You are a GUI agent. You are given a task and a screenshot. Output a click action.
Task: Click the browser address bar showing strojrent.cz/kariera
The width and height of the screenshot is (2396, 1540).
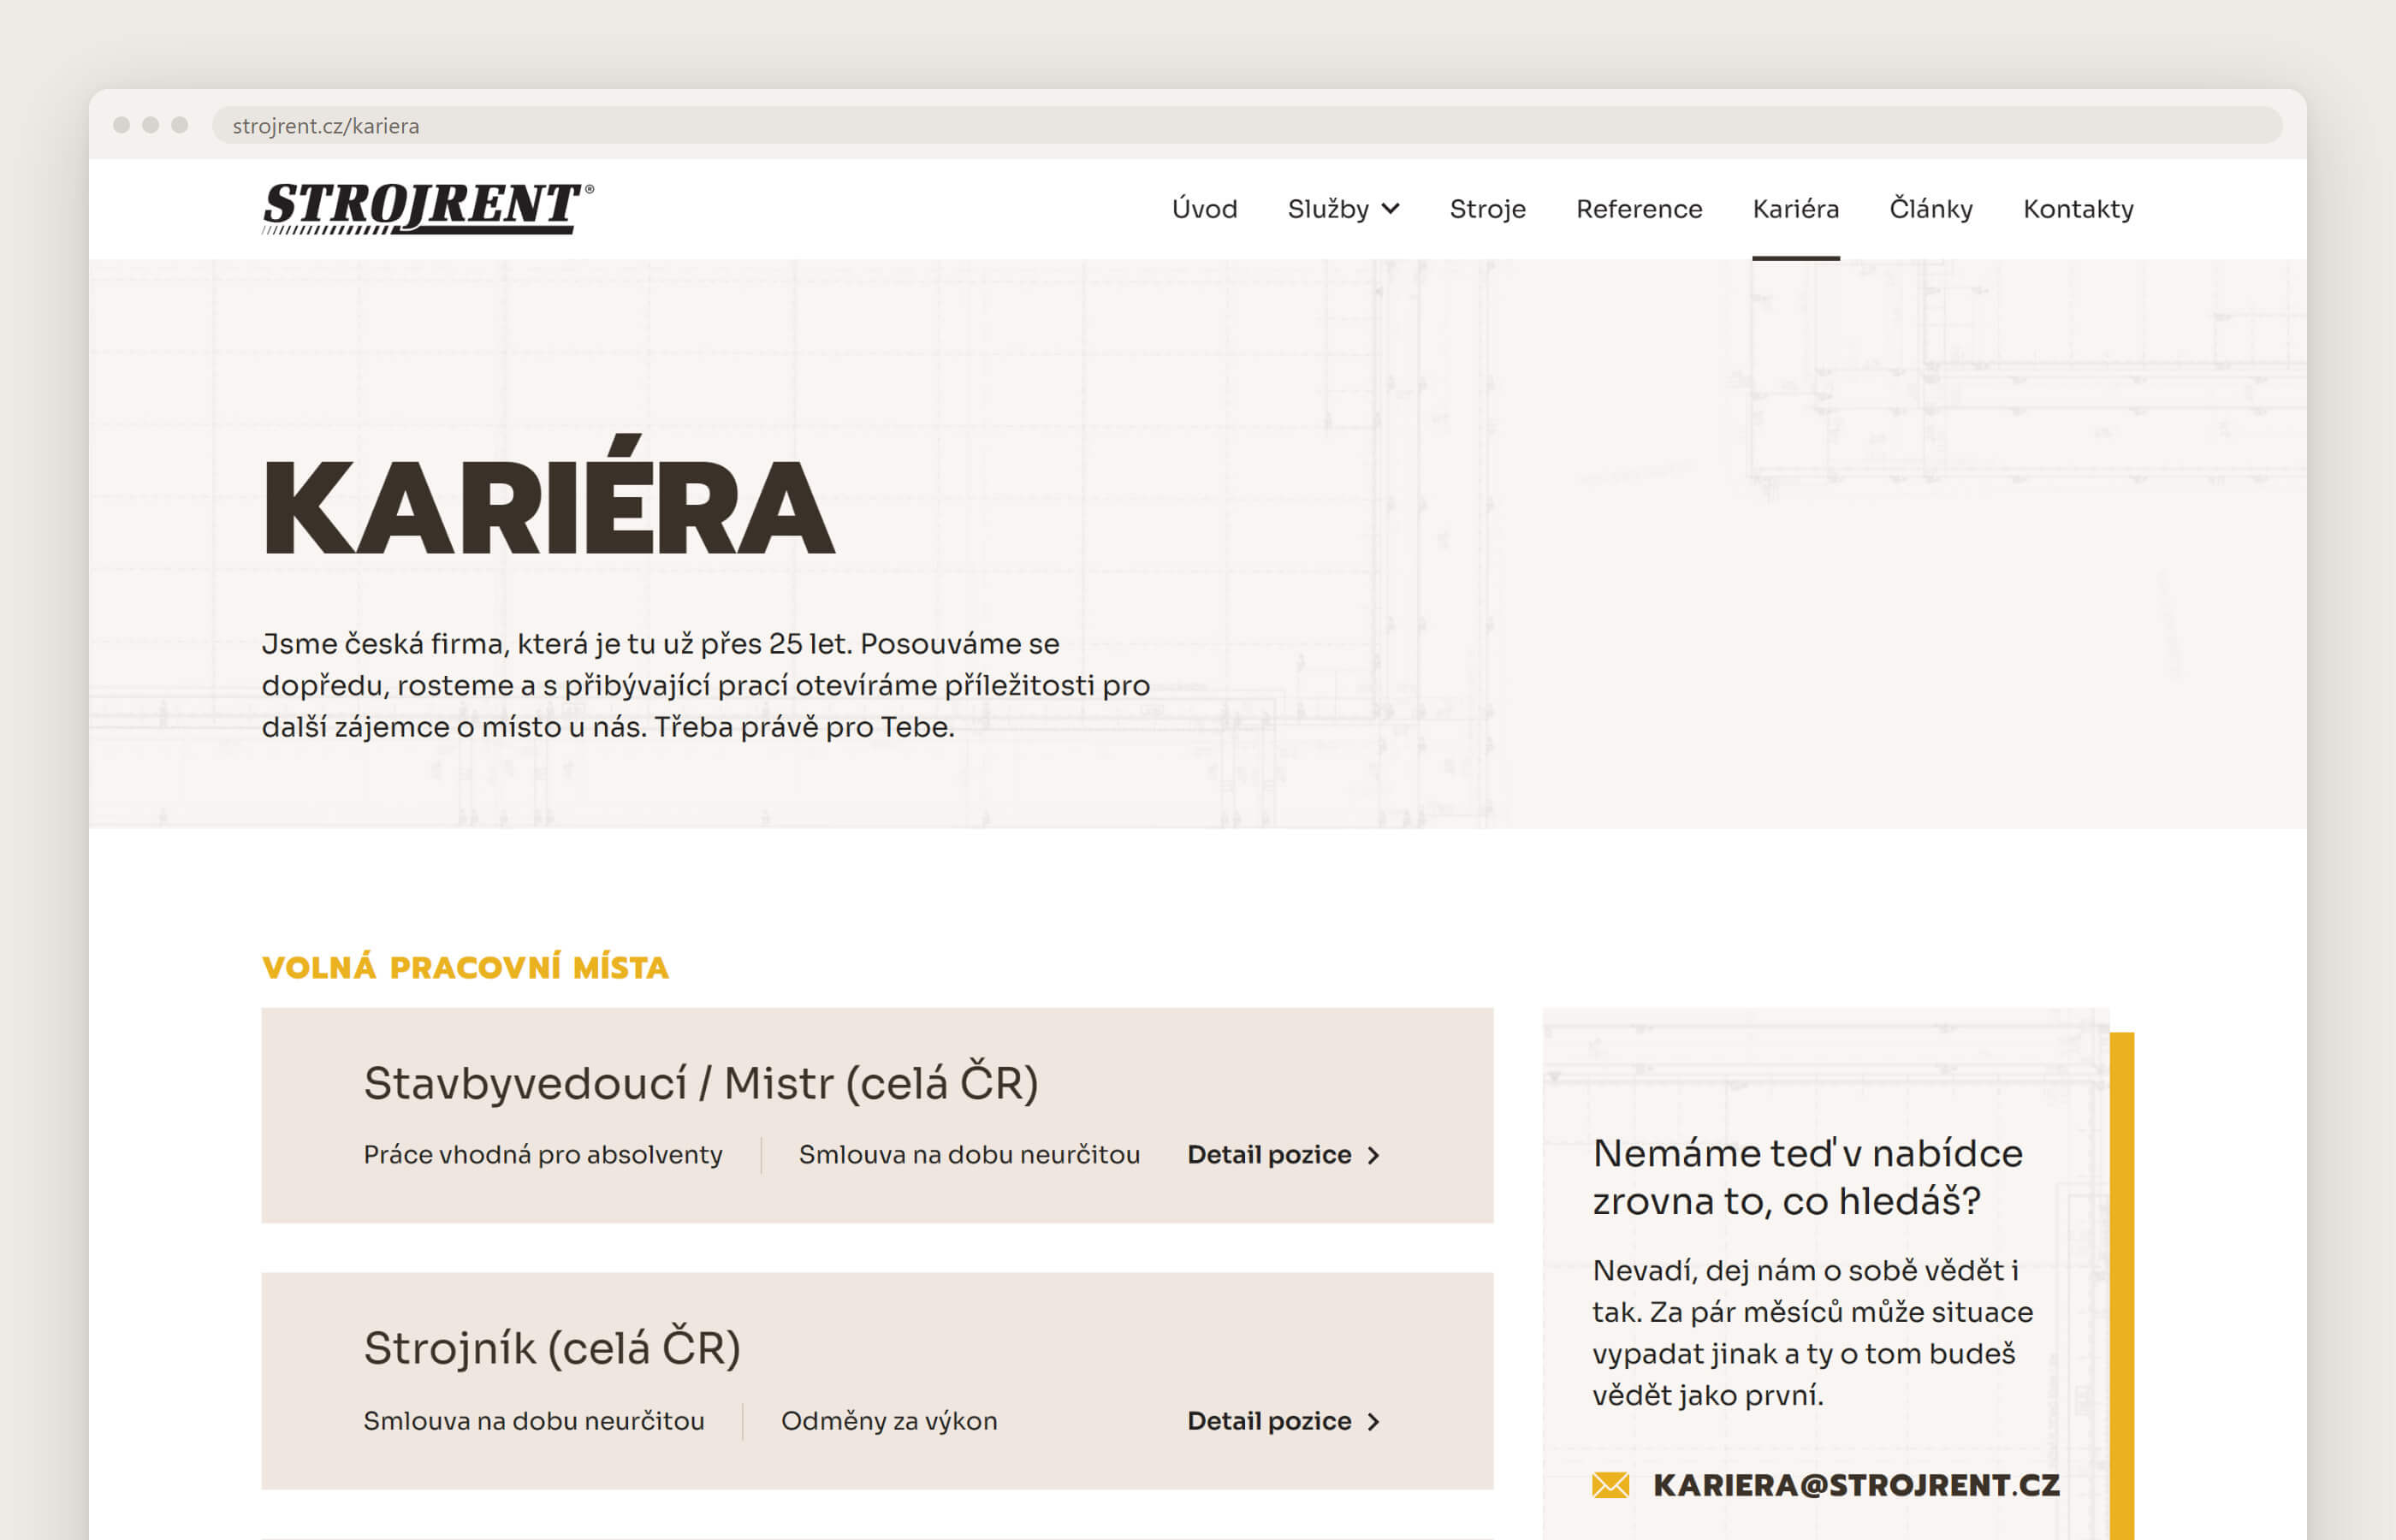coord(1247,125)
